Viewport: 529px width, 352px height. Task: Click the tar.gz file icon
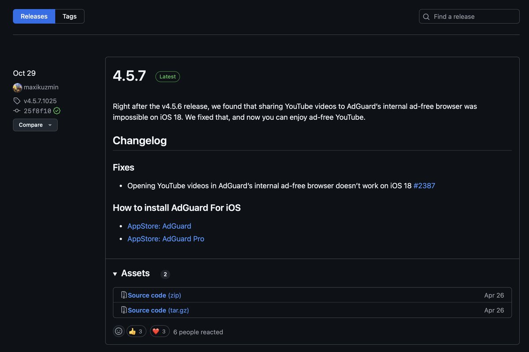click(x=124, y=310)
